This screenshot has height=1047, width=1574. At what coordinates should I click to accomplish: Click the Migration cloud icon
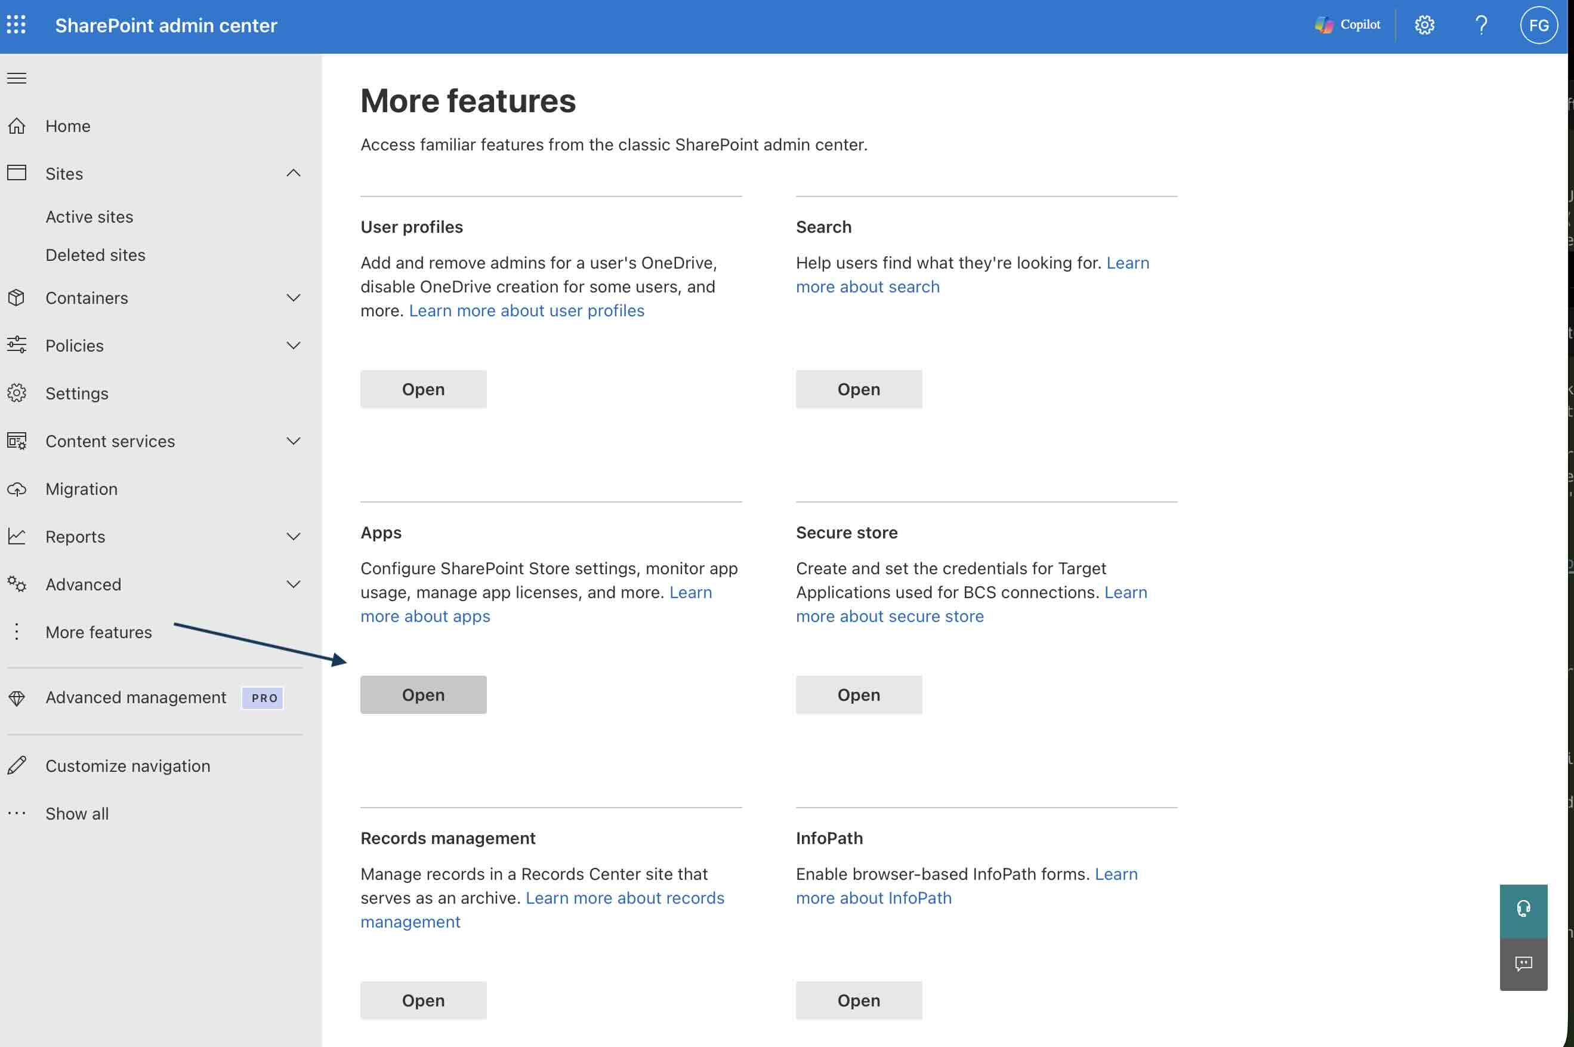click(x=17, y=488)
